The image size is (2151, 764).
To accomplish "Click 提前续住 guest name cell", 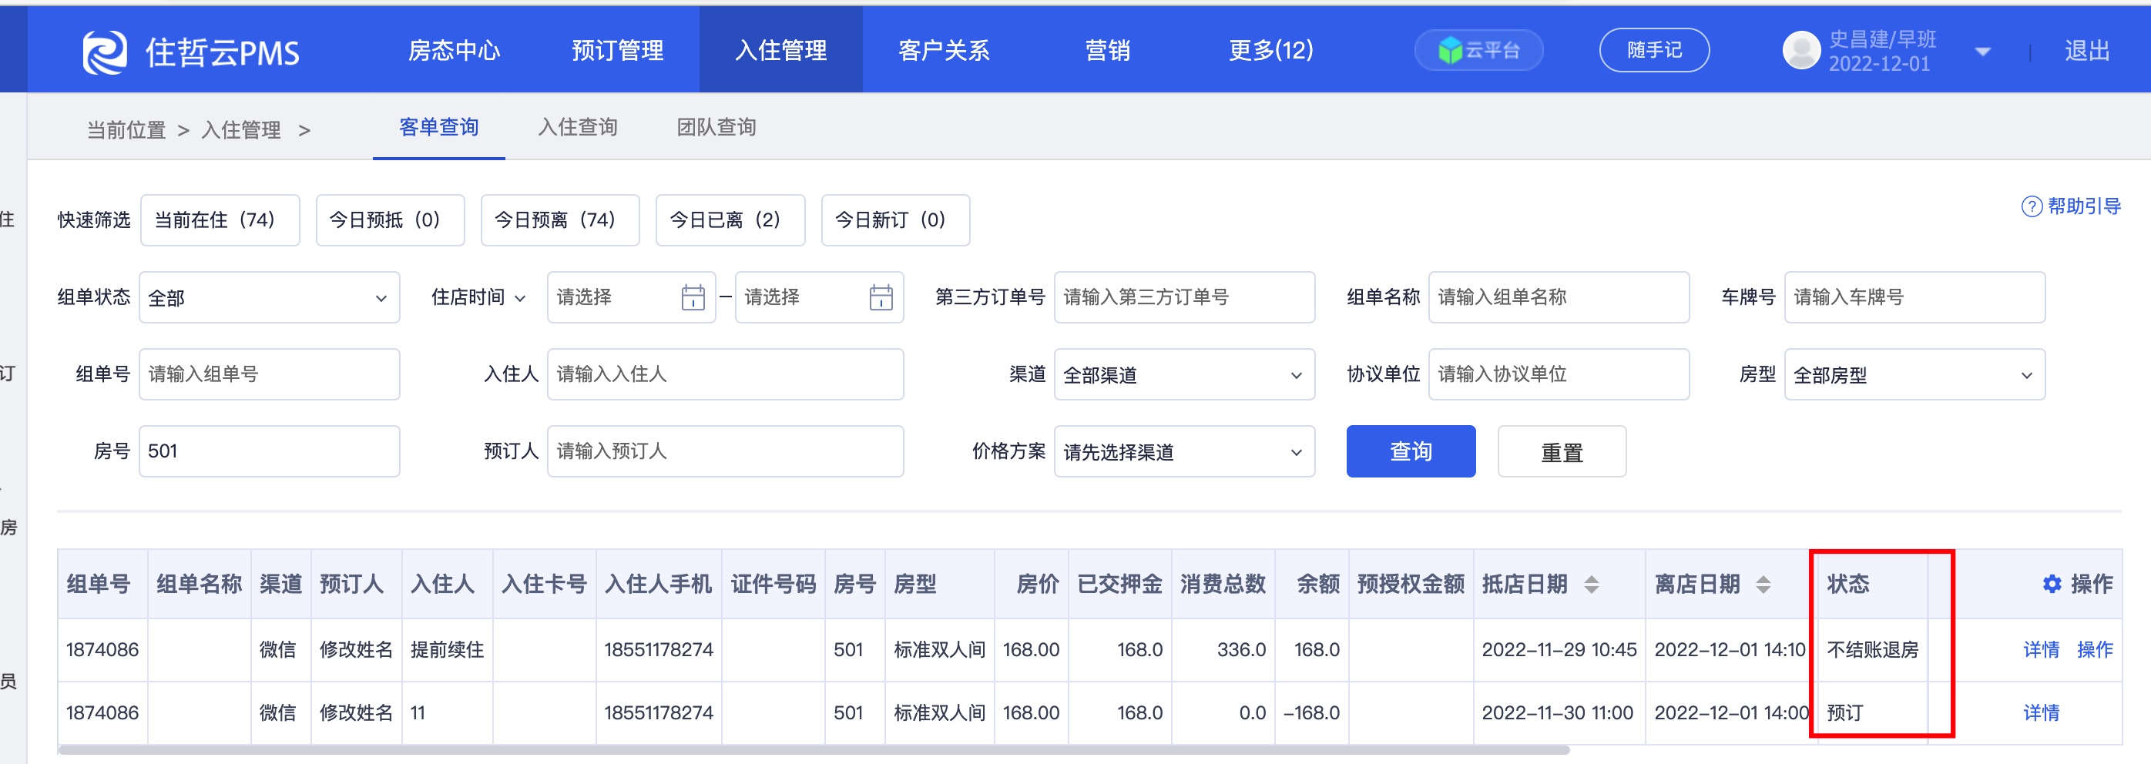I will 447,649.
